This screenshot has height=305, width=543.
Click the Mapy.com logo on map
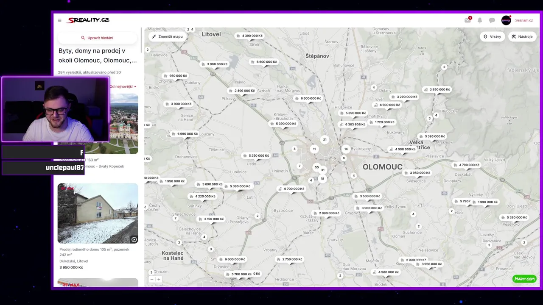[524, 279]
